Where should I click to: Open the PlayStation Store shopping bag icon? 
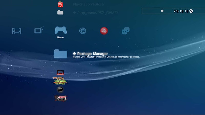[60, 4]
